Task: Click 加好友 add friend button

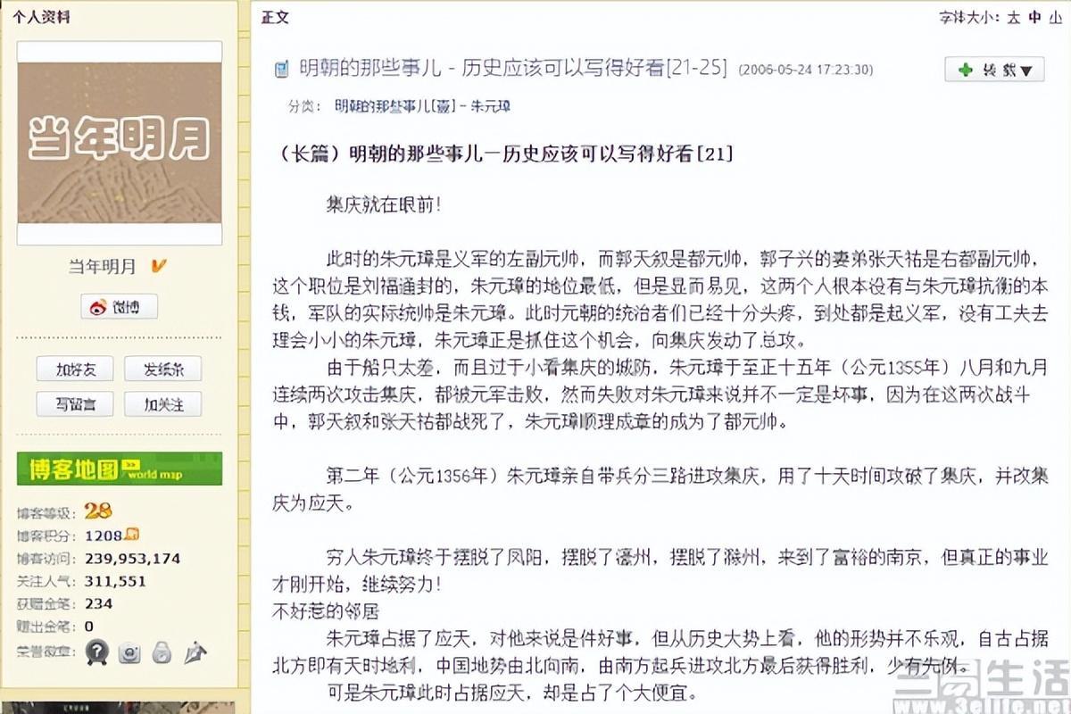Action: click(75, 369)
